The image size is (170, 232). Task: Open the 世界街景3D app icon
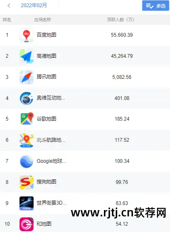pyautogui.click(x=27, y=203)
